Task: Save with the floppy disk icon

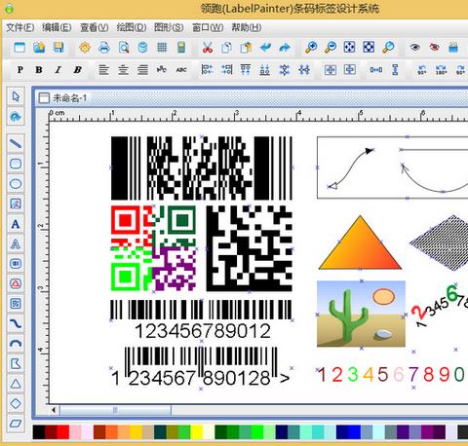Action: click(58, 48)
